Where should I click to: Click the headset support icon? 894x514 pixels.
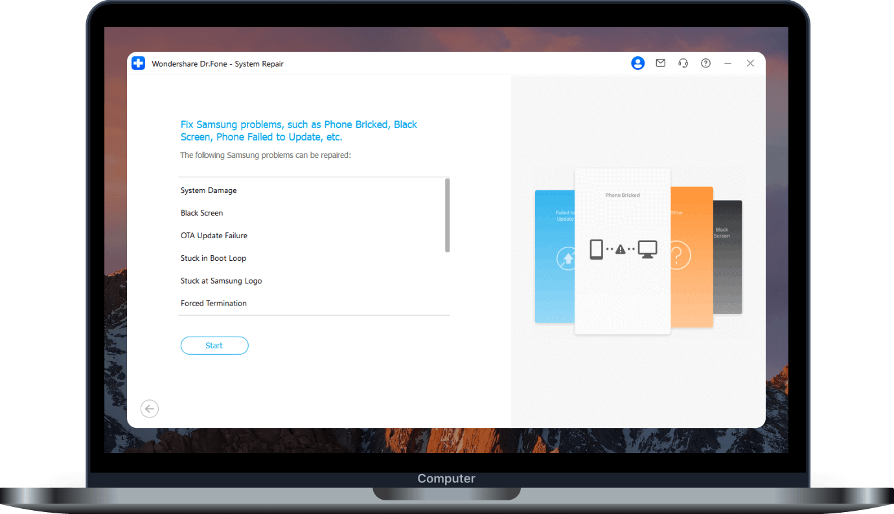683,63
